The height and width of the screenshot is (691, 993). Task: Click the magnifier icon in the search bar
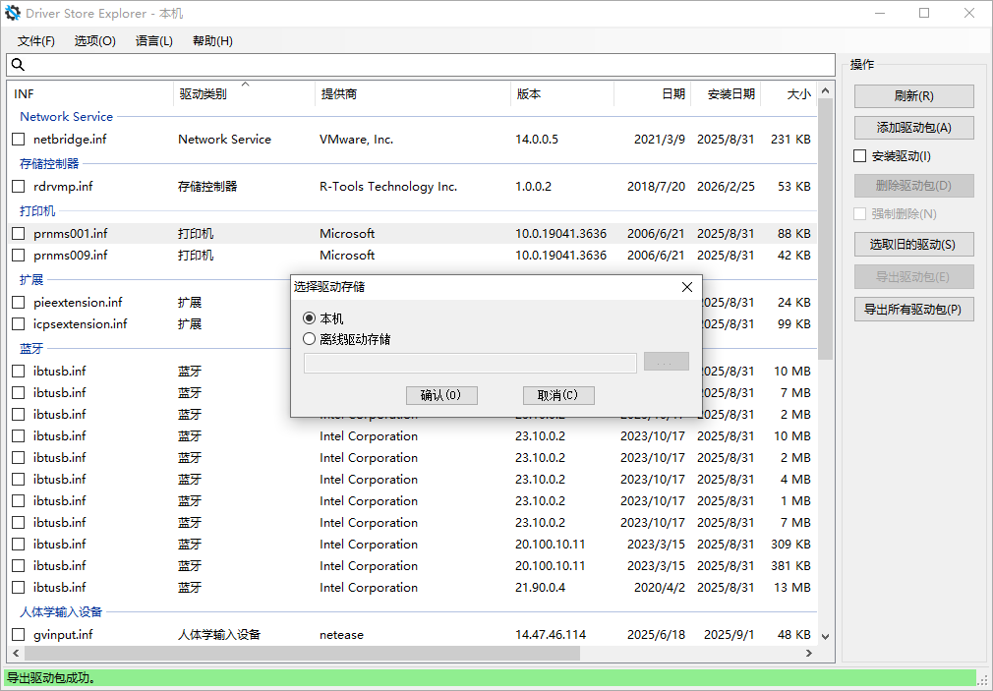pos(18,63)
